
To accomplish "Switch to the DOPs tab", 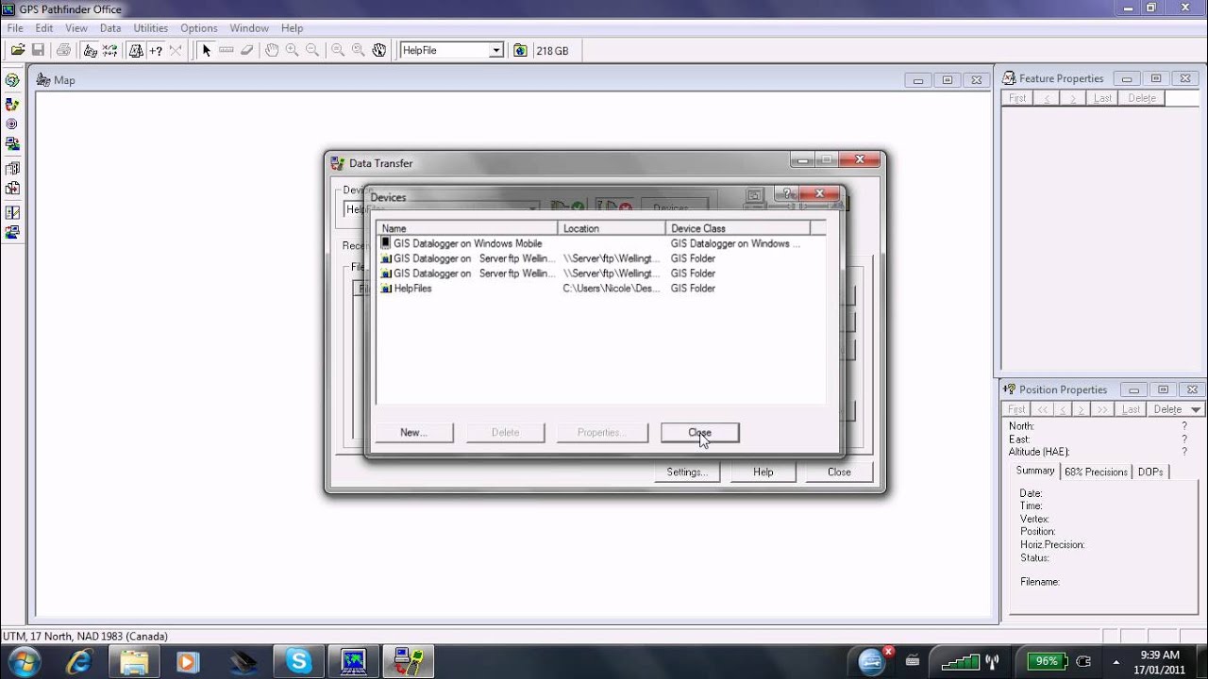I will coord(1150,472).
